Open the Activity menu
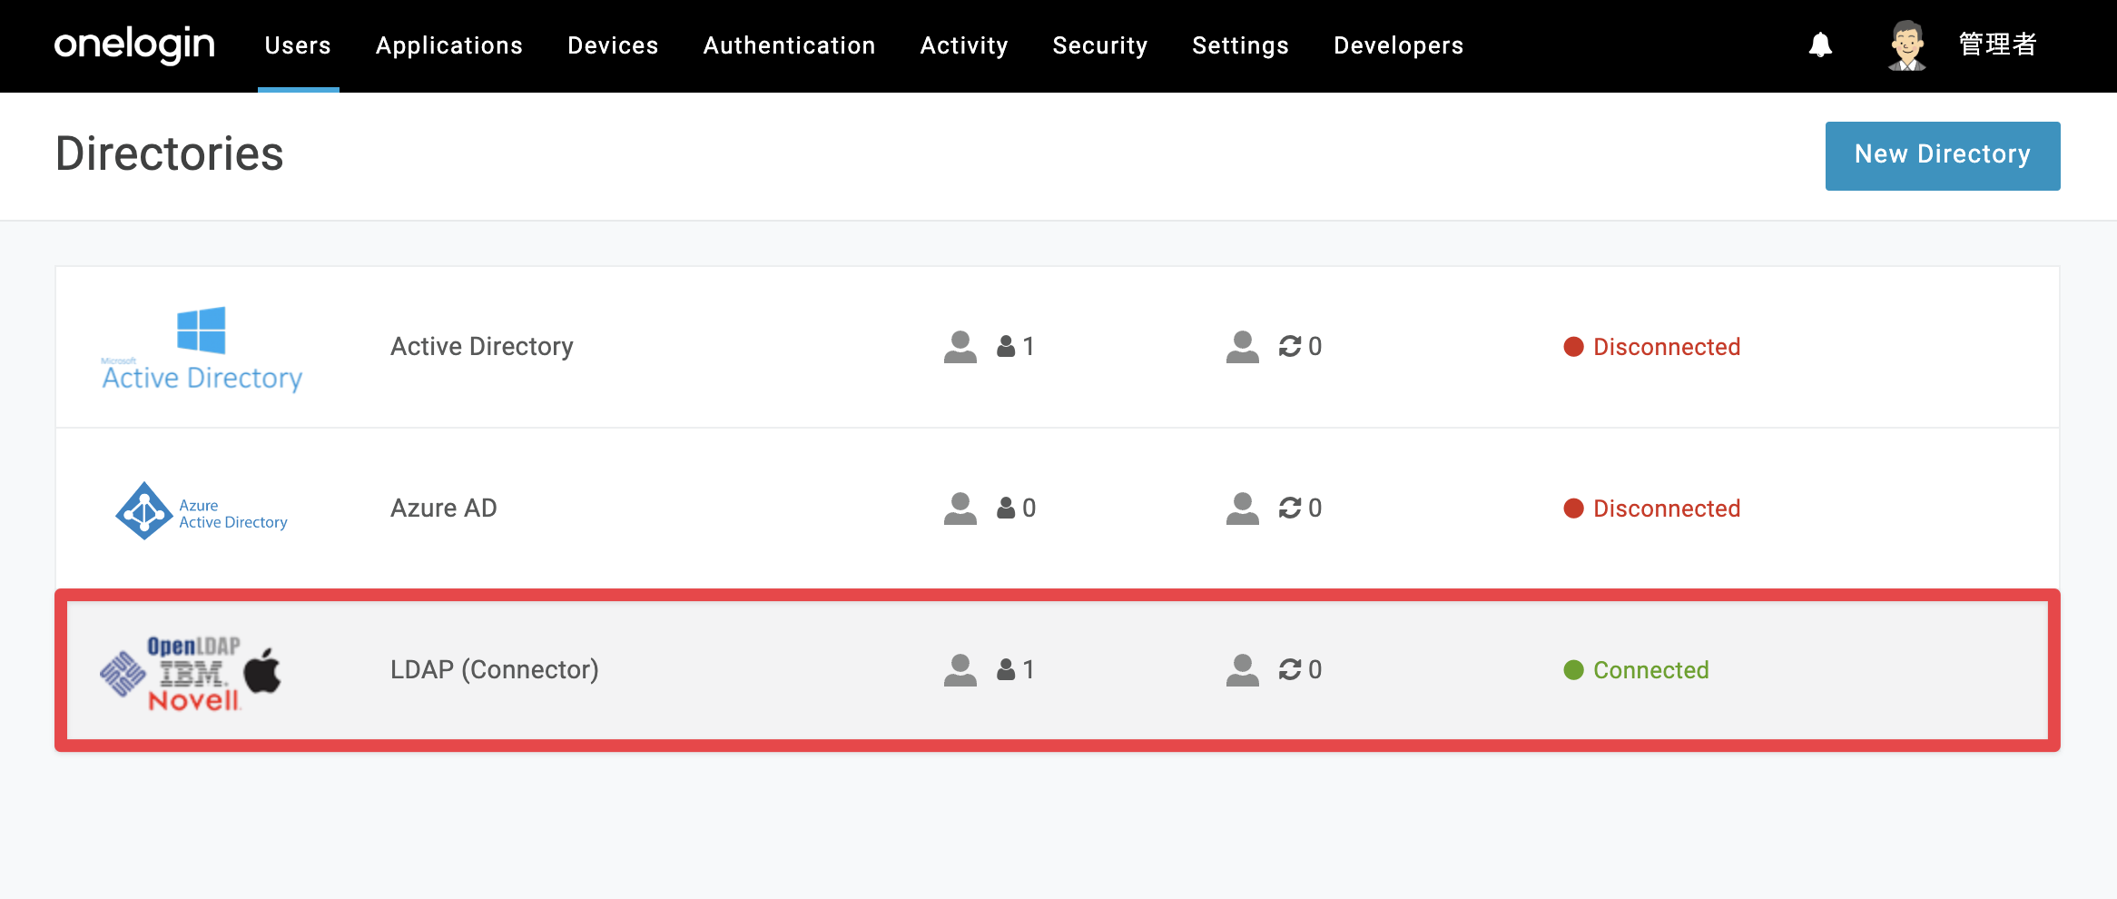2117x899 pixels. click(x=964, y=45)
